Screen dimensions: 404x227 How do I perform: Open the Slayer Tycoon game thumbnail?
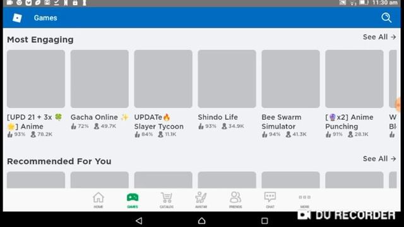pos(163,79)
